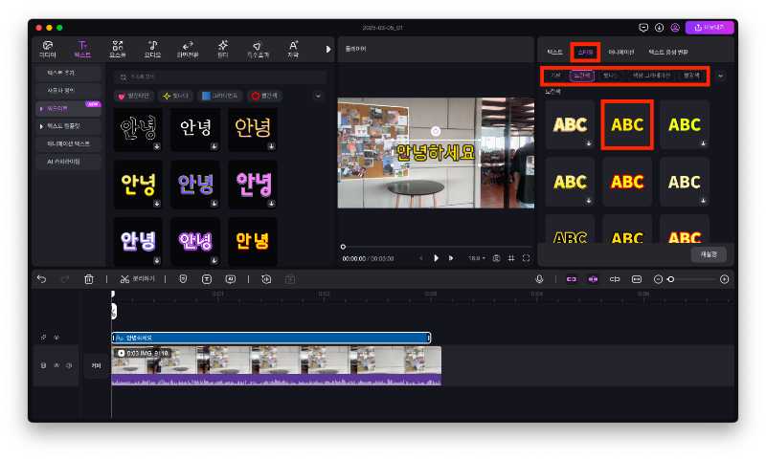Screen dimensions: 766x459
Task: Toggle the eye icon on text track
Action: 56,338
